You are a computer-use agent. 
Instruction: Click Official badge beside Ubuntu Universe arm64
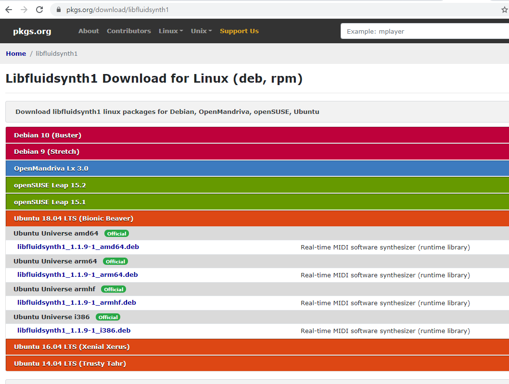click(x=115, y=261)
